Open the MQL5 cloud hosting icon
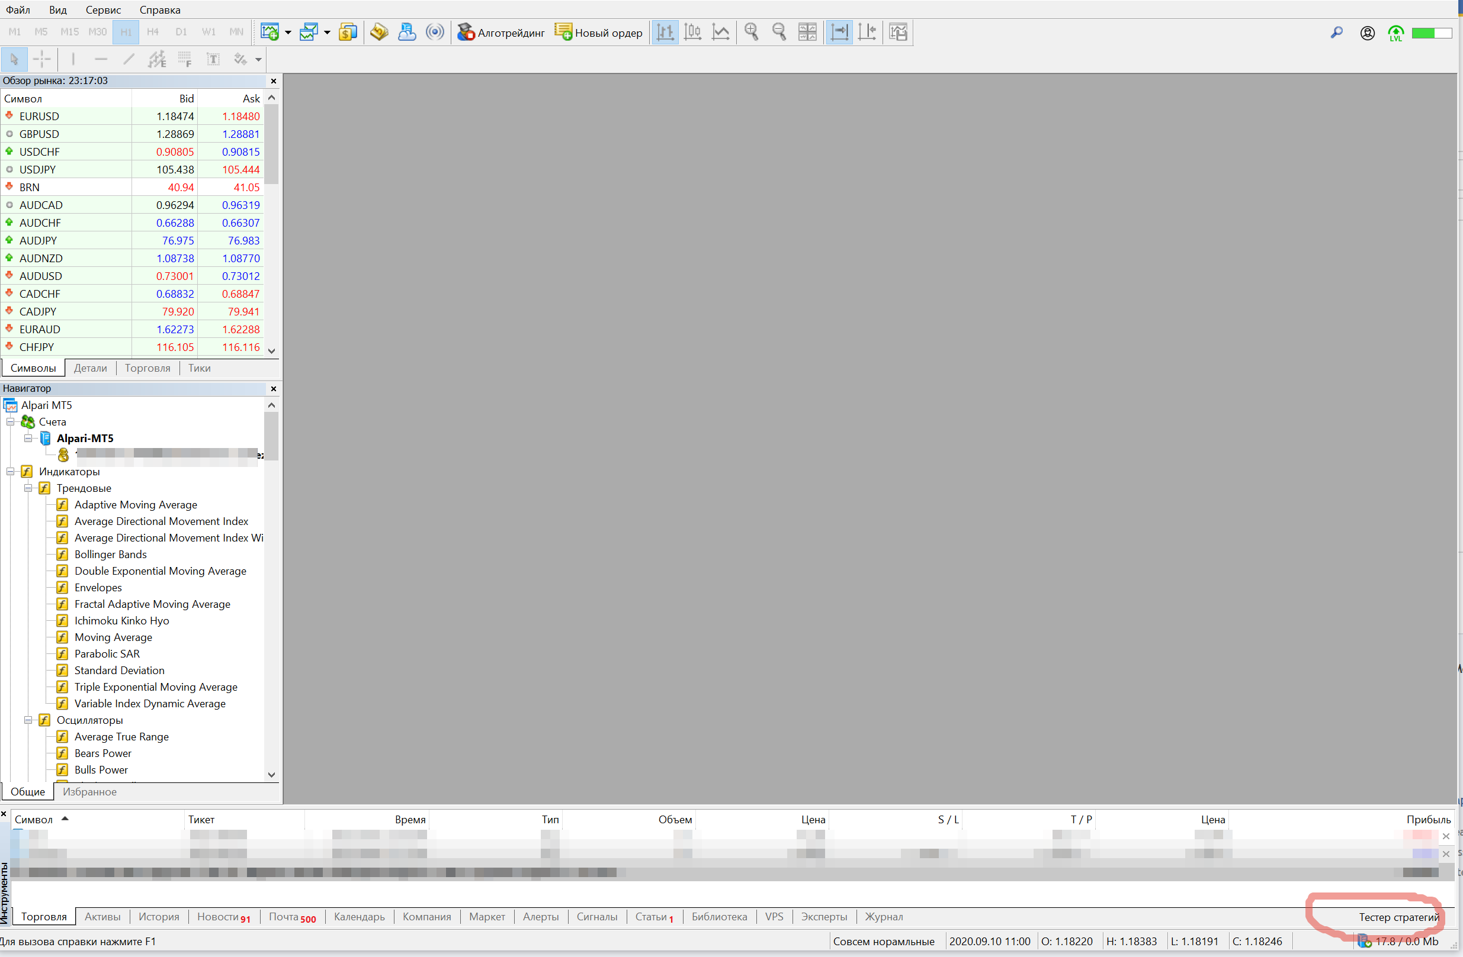This screenshot has height=957, width=1463. (x=407, y=32)
